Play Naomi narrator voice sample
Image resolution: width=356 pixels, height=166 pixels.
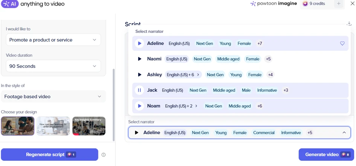140,59
